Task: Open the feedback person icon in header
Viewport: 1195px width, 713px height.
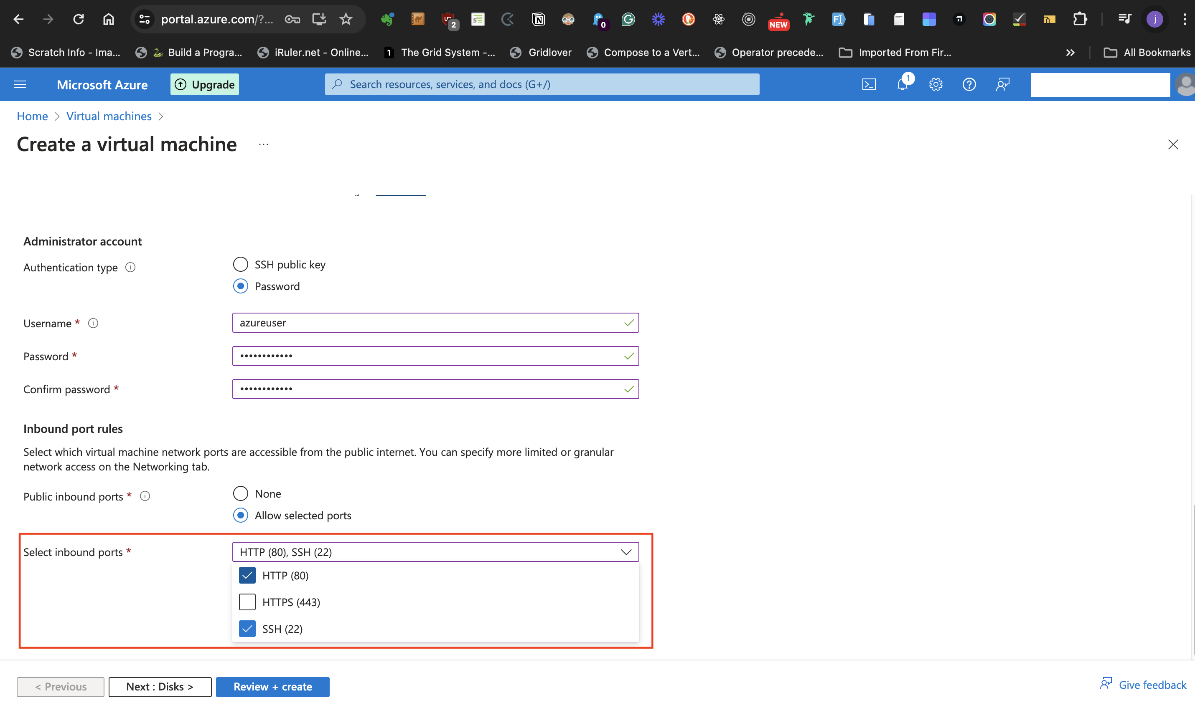Action: pos(1002,85)
